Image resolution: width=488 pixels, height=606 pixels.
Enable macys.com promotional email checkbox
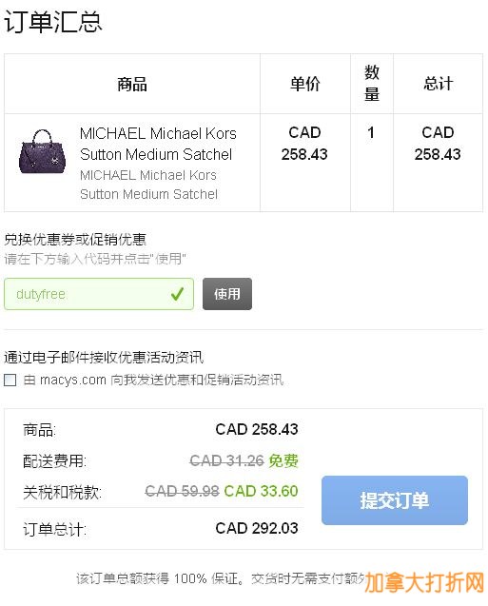click(10, 380)
